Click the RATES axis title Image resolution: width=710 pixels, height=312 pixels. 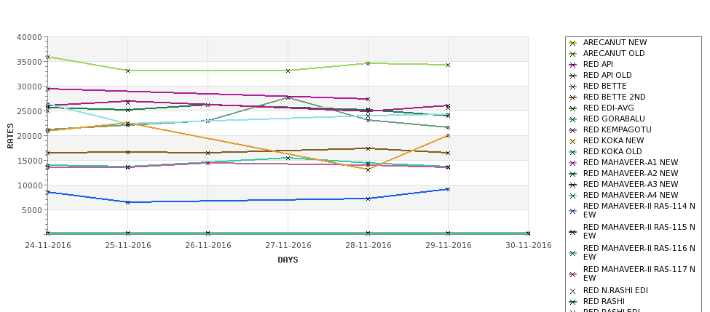[10, 136]
